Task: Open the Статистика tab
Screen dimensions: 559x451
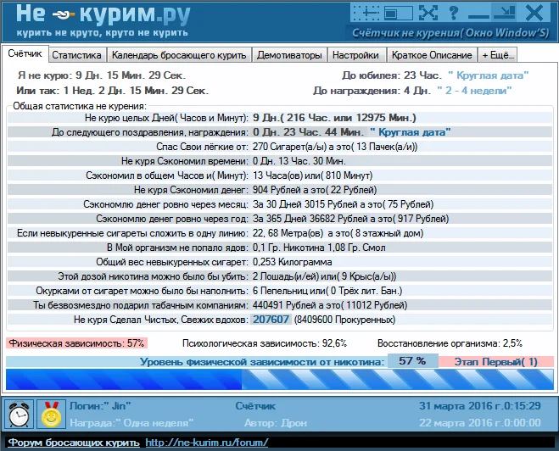Action: click(x=76, y=55)
